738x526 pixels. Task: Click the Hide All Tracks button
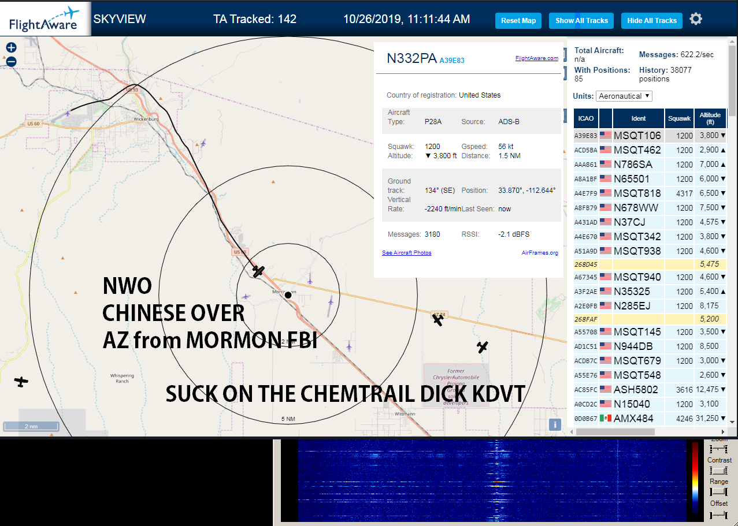652,21
